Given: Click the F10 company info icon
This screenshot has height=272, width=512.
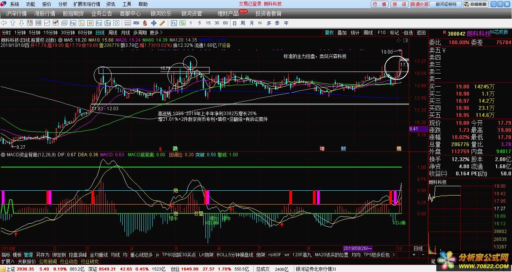Looking at the screenshot, I should 73,23.
